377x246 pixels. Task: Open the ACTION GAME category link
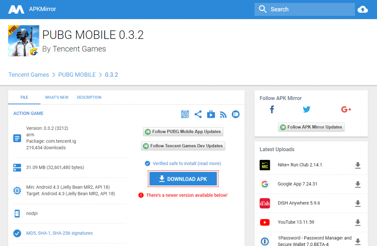28,113
